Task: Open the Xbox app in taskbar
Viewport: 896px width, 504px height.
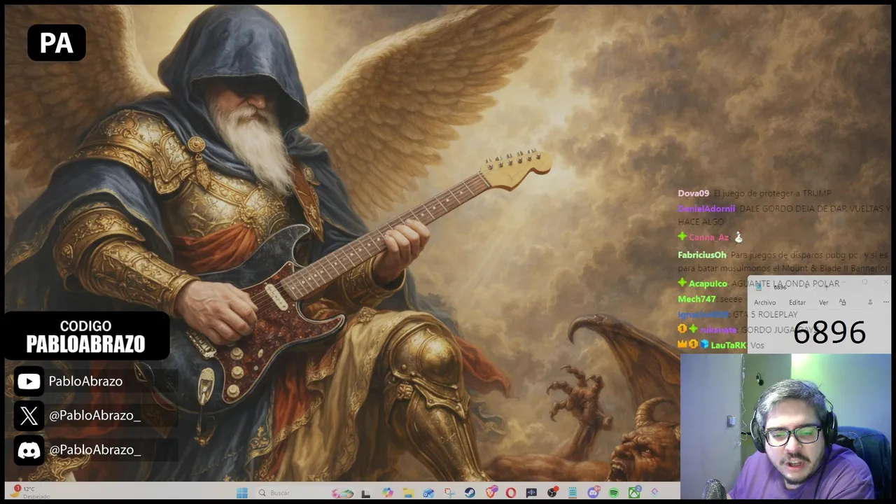Action: (635, 493)
